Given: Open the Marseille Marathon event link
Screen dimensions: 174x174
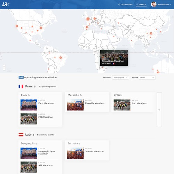Looking at the screenshot, I should 95,103.
